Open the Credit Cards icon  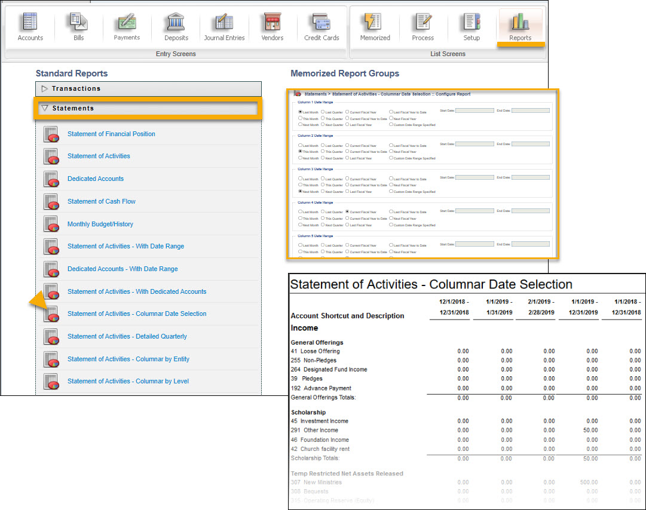click(322, 27)
